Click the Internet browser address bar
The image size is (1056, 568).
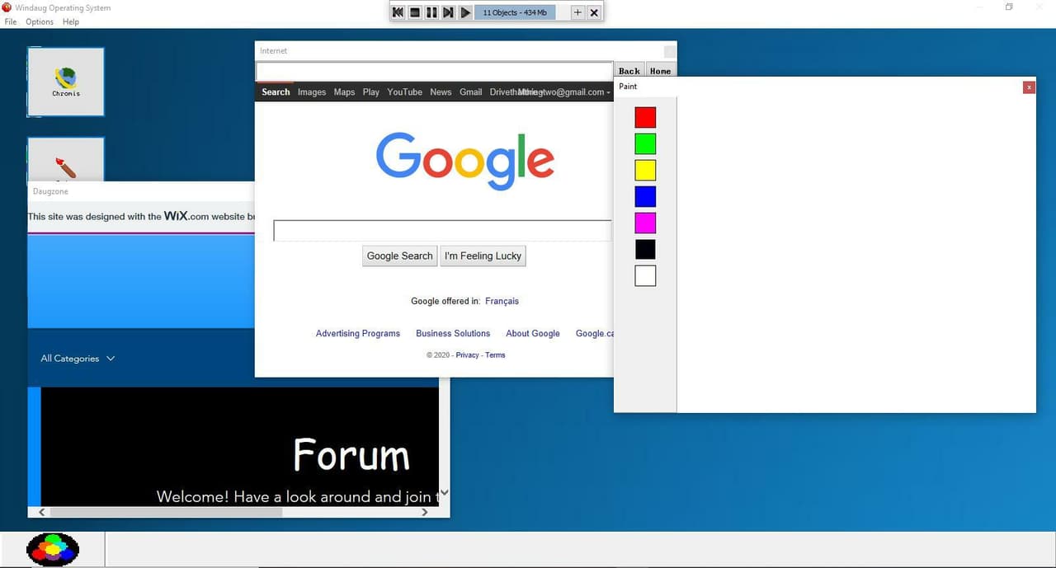(x=435, y=72)
